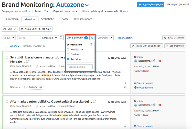Viewport: 192px width, 129px height.
Task: Click justpalermo.it domain in second card
Action: [x=145, y=105]
